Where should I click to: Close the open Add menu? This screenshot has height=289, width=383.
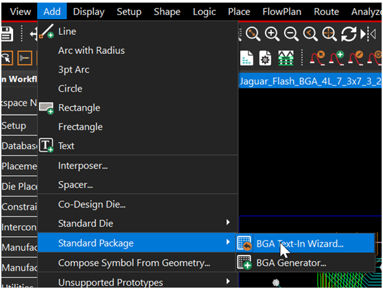[x=52, y=12]
